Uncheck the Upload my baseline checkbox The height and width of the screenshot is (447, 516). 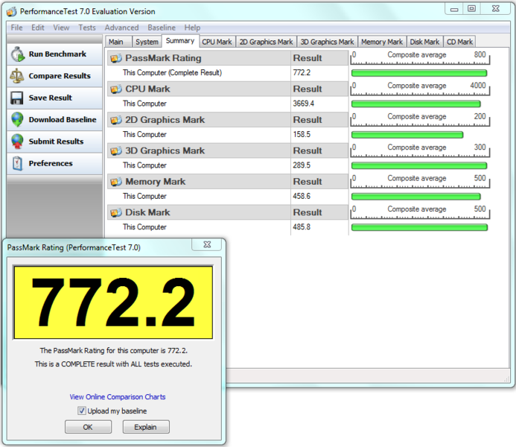(82, 410)
